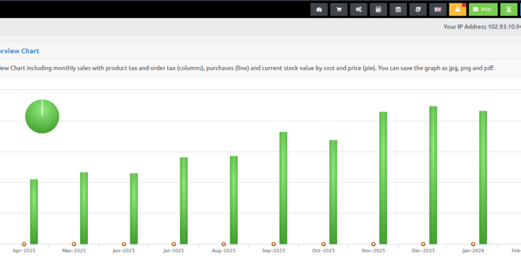Click Dec-2025 purchases line marker
Screen dimensions: 521x260
(423, 244)
